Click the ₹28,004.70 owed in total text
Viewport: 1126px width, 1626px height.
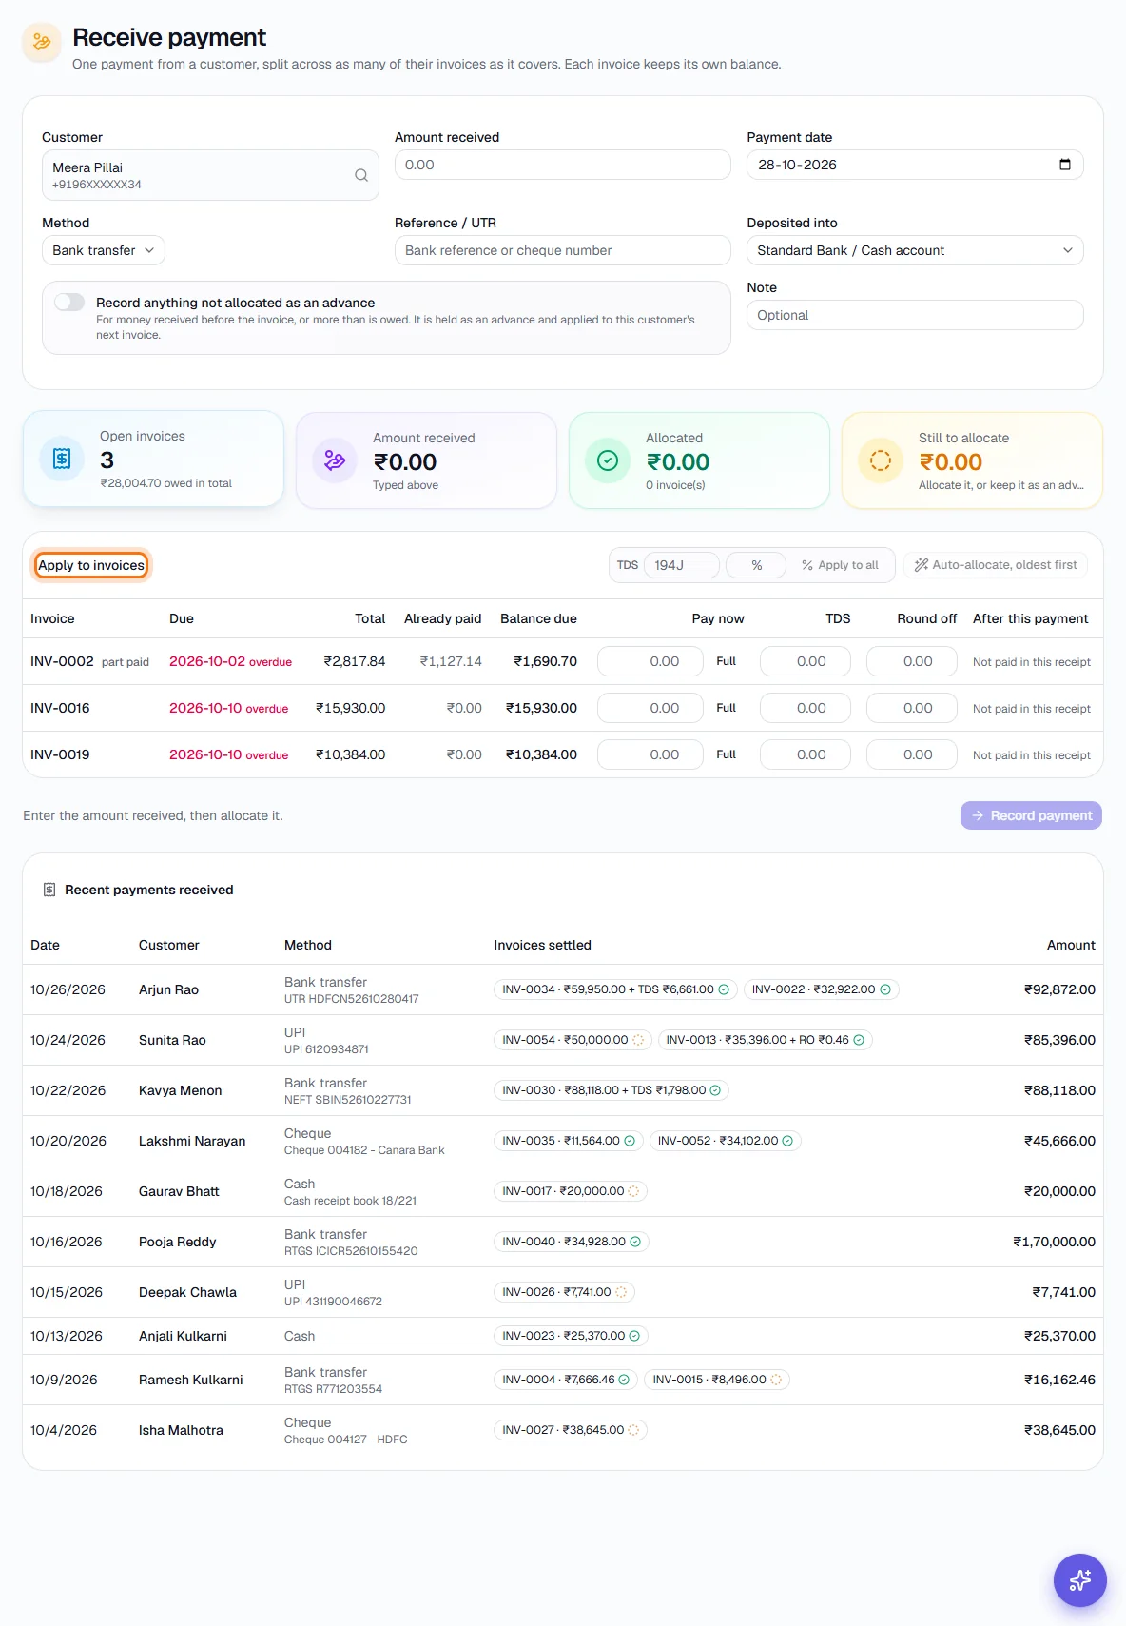pyautogui.click(x=165, y=483)
